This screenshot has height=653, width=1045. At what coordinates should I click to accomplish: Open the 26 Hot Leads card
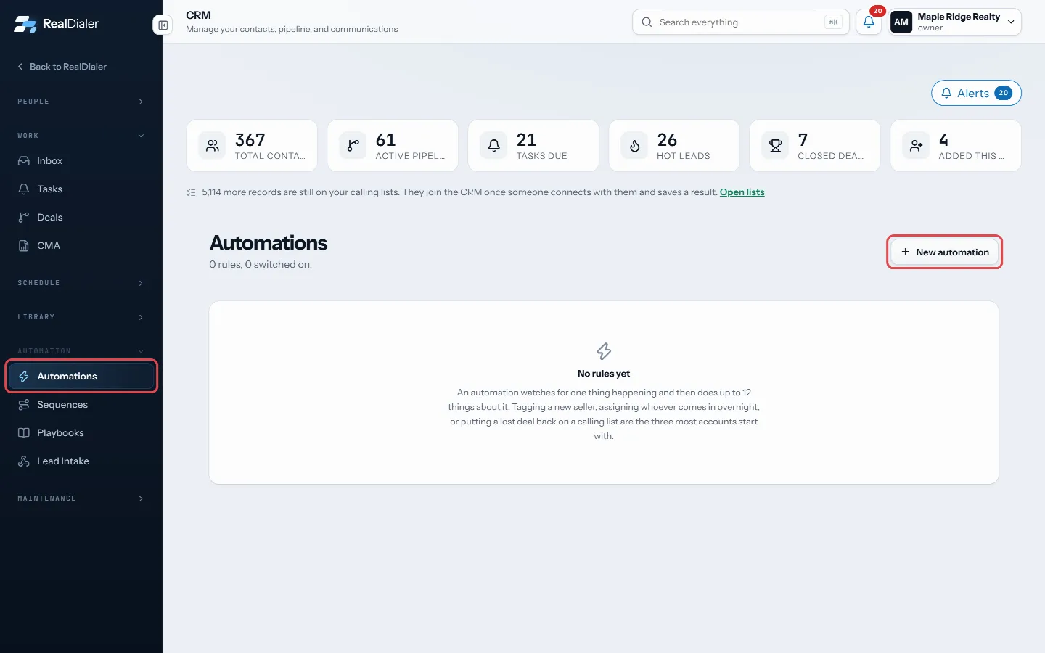(x=674, y=146)
